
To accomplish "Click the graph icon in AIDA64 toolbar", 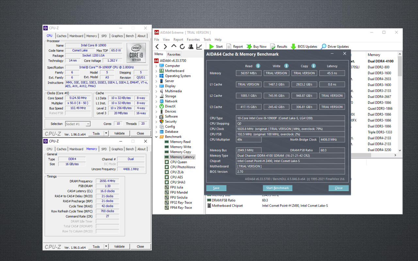I will 199,47.
